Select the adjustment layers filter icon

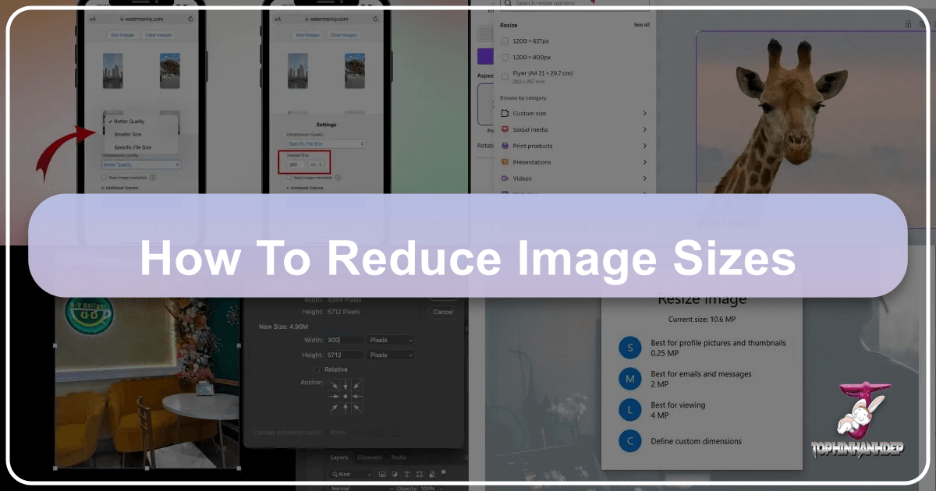pyautogui.click(x=395, y=474)
